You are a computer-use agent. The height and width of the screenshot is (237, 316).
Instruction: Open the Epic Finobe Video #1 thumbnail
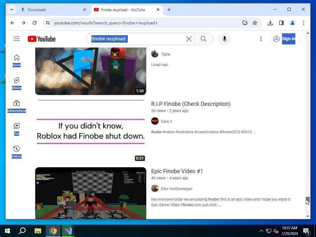point(91,193)
